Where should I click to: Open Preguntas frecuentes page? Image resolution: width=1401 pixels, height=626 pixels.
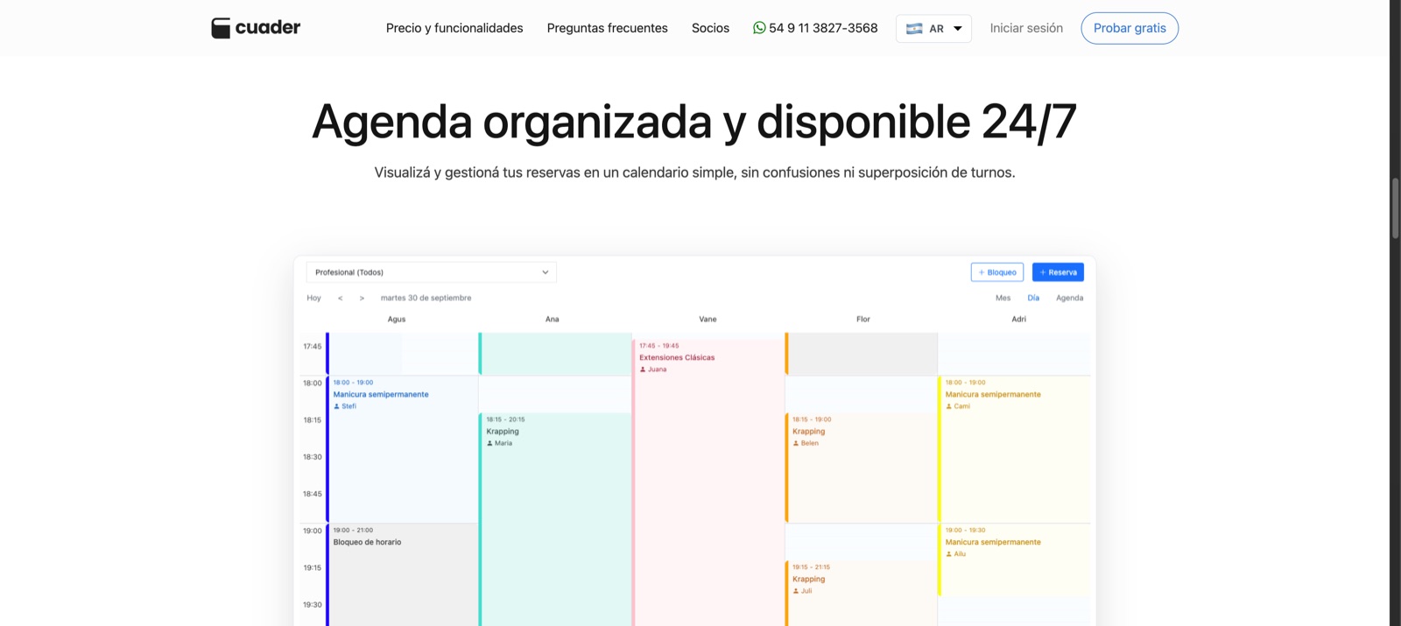pos(608,28)
